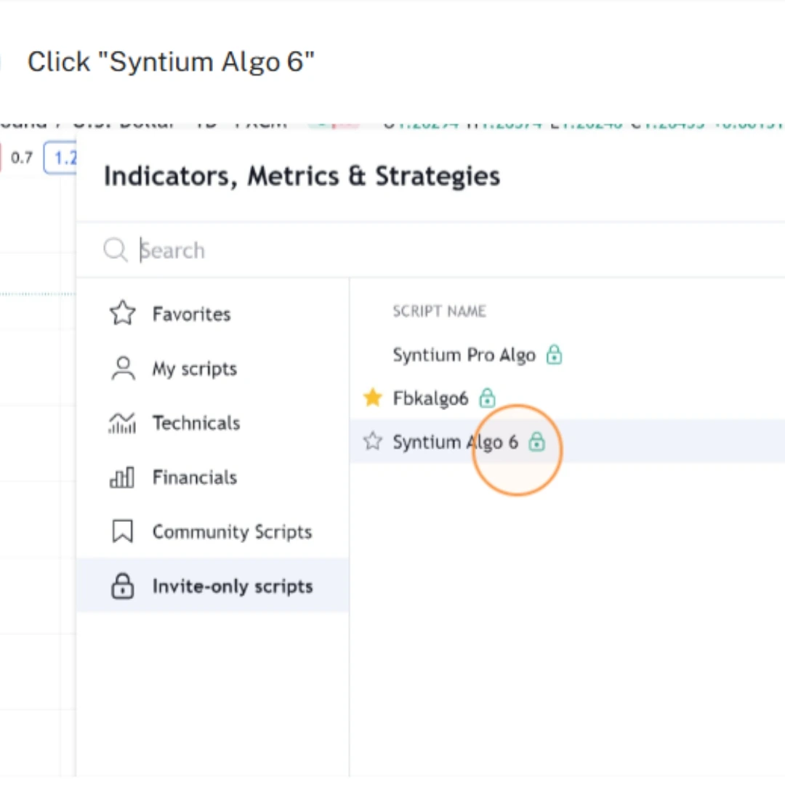Open the My scripts category
Viewport: 785px width, 785px height.
(213, 369)
